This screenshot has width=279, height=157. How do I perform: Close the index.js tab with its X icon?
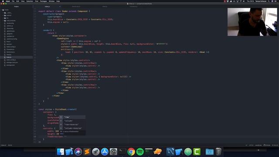(x=60, y=7)
